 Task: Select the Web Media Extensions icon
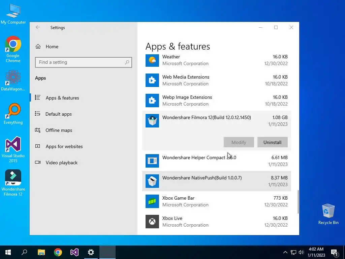tap(152, 80)
